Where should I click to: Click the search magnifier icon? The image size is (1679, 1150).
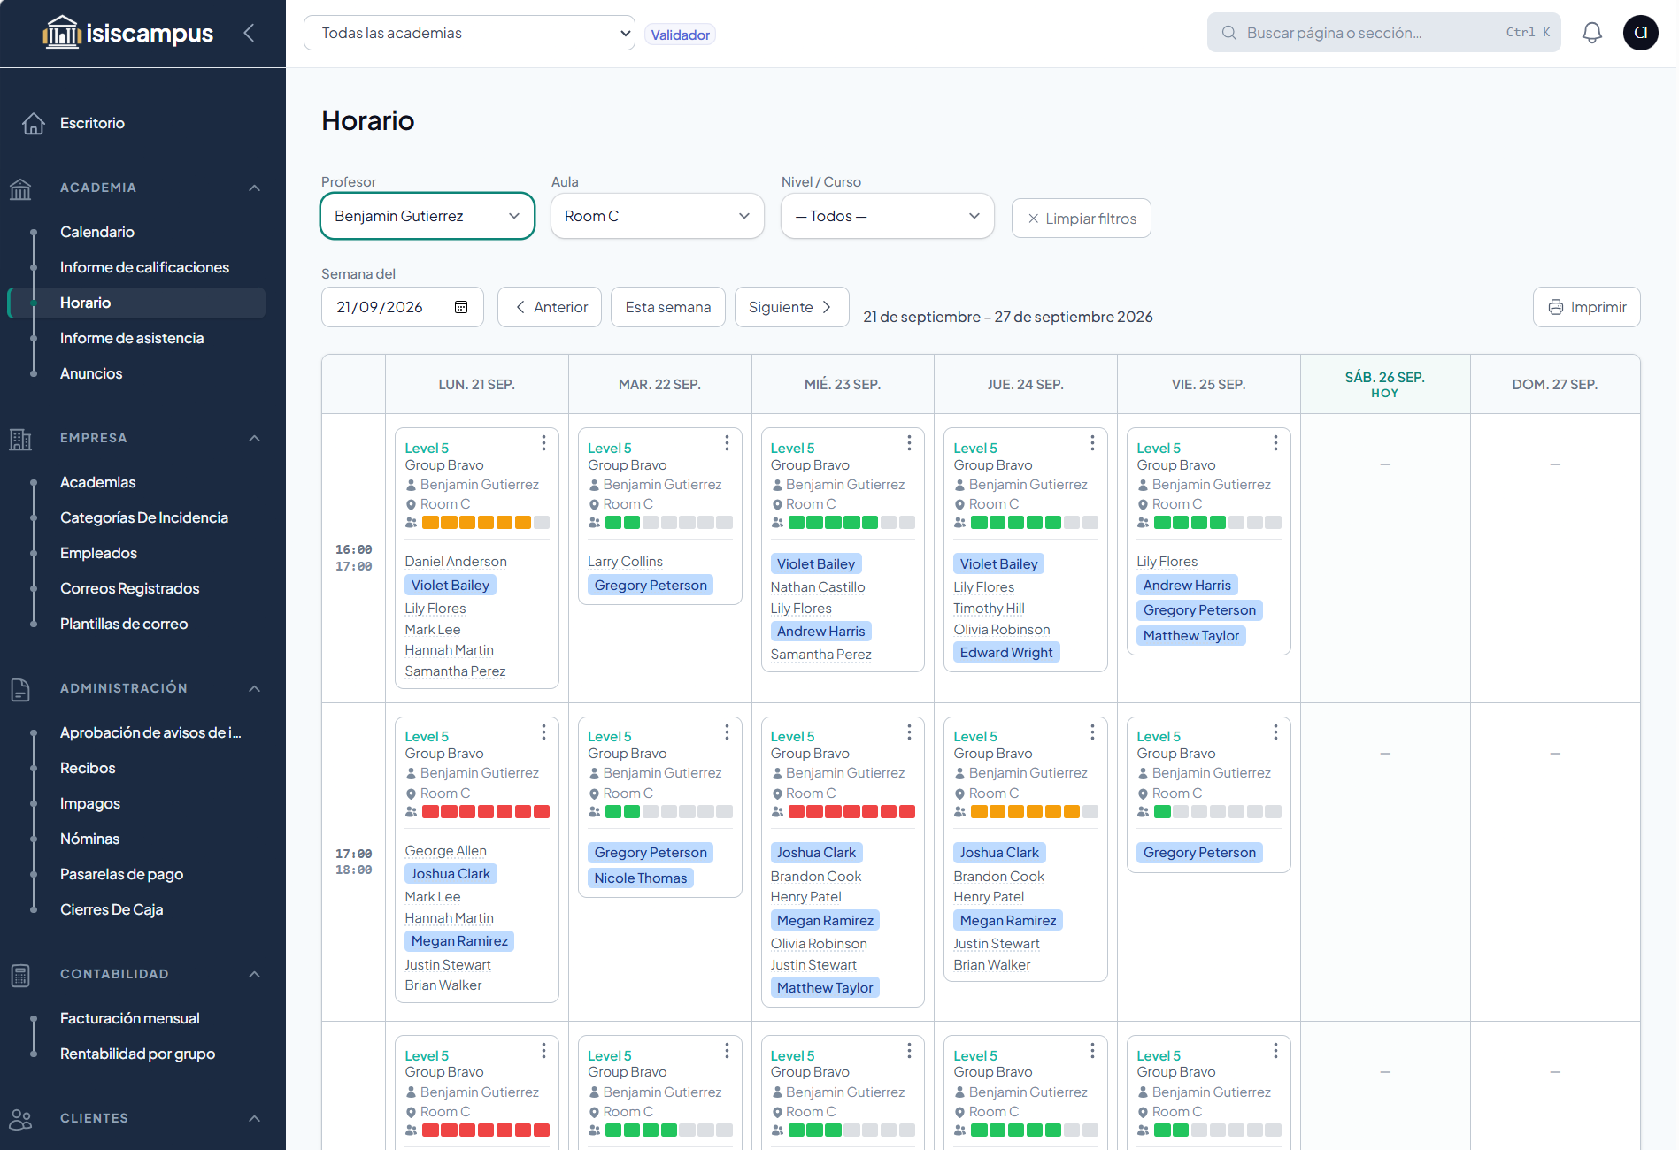tap(1228, 33)
